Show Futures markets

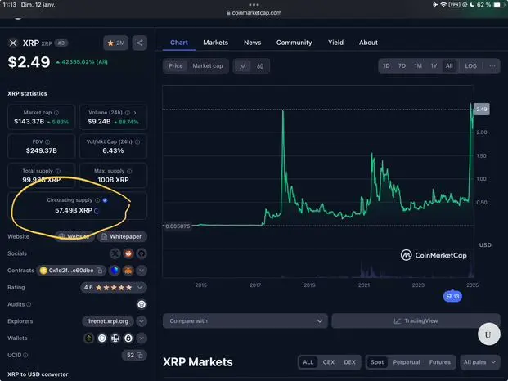[439, 362]
